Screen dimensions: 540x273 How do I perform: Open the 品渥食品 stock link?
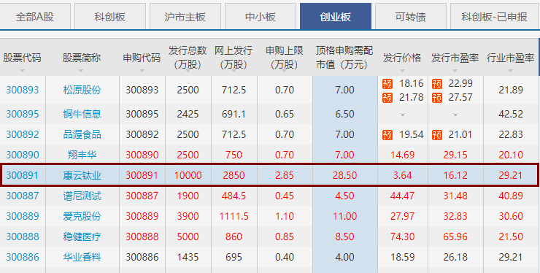tap(82, 134)
